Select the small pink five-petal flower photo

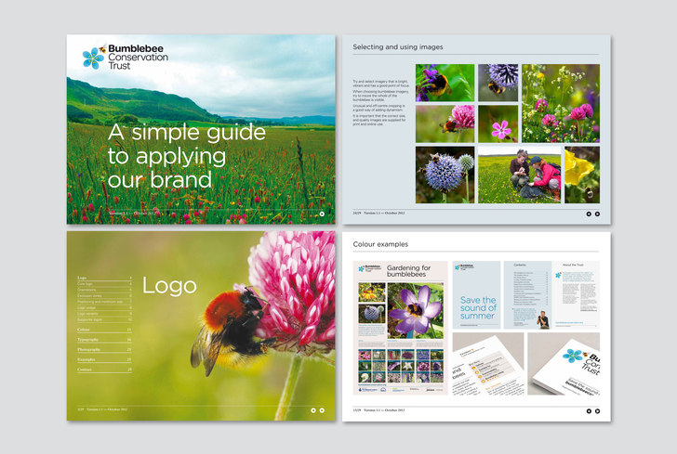498,123
